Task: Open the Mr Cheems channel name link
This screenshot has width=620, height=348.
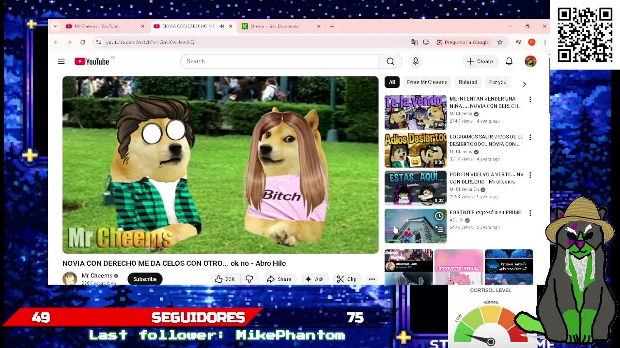Action: click(x=97, y=275)
